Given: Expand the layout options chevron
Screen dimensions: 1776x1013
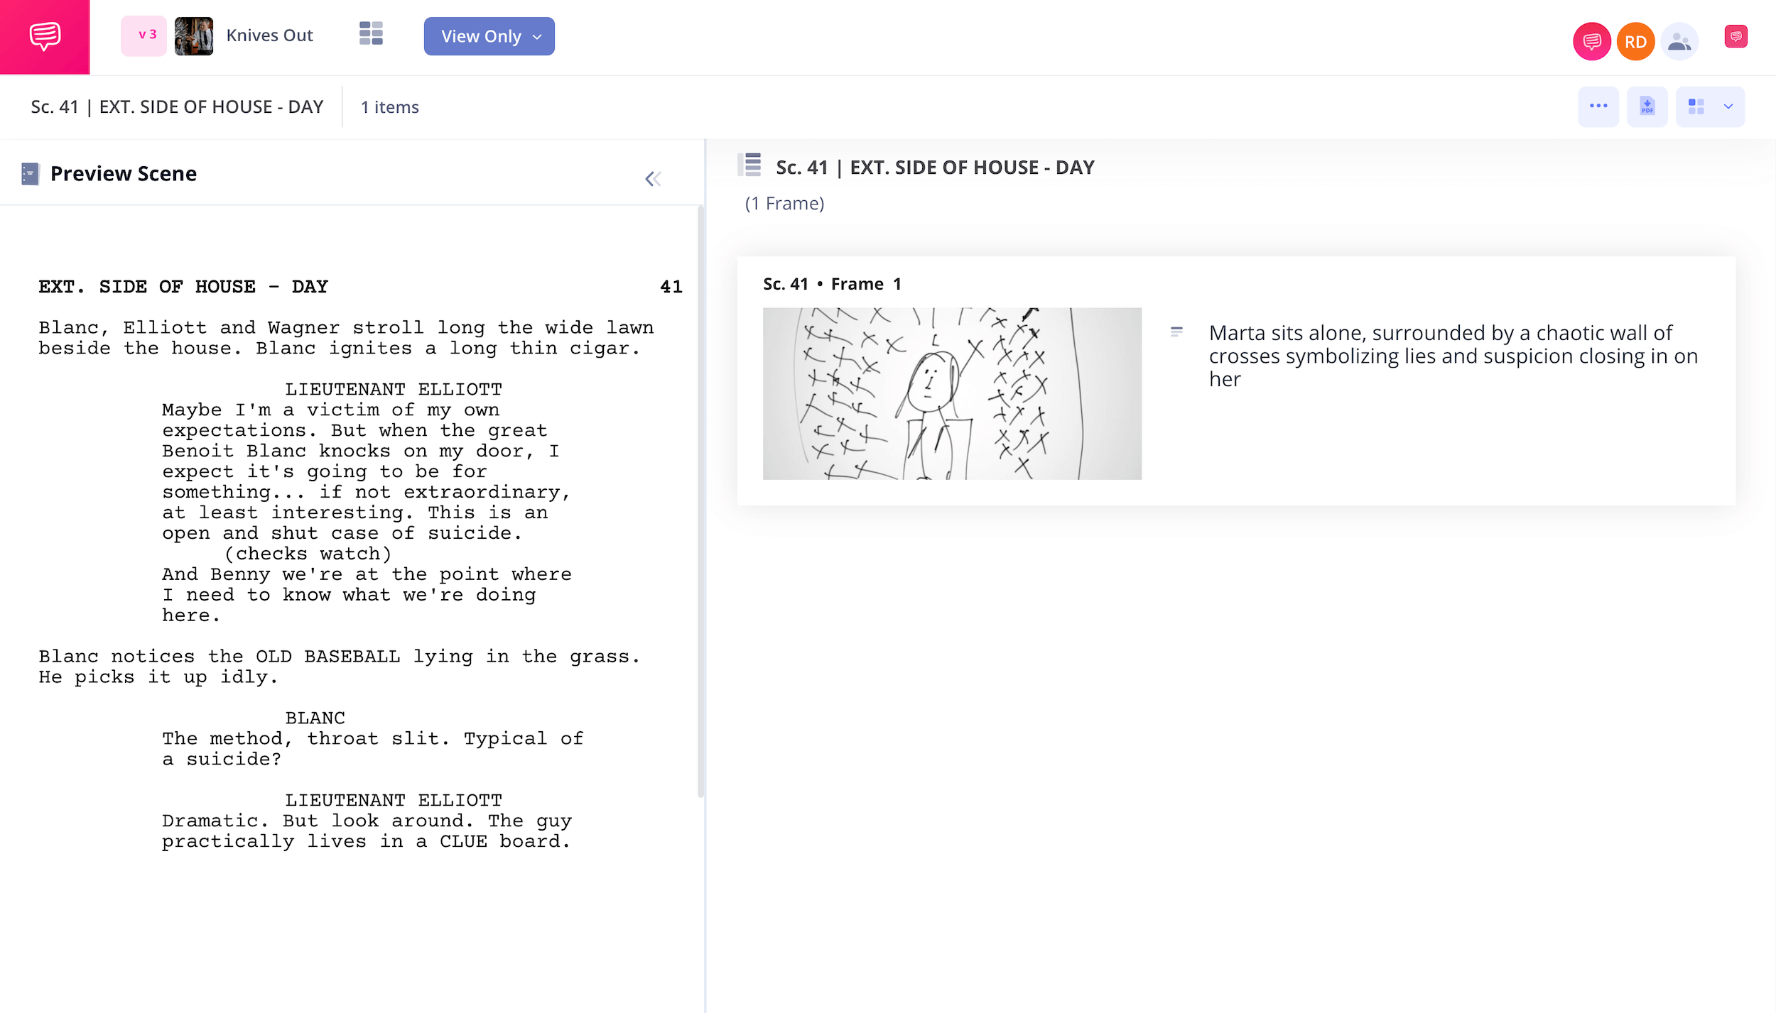Looking at the screenshot, I should pyautogui.click(x=1728, y=106).
